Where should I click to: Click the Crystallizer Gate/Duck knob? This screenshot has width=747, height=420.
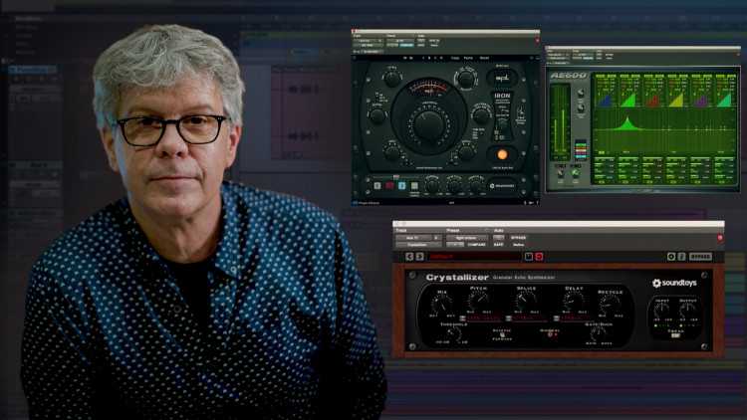(598, 333)
